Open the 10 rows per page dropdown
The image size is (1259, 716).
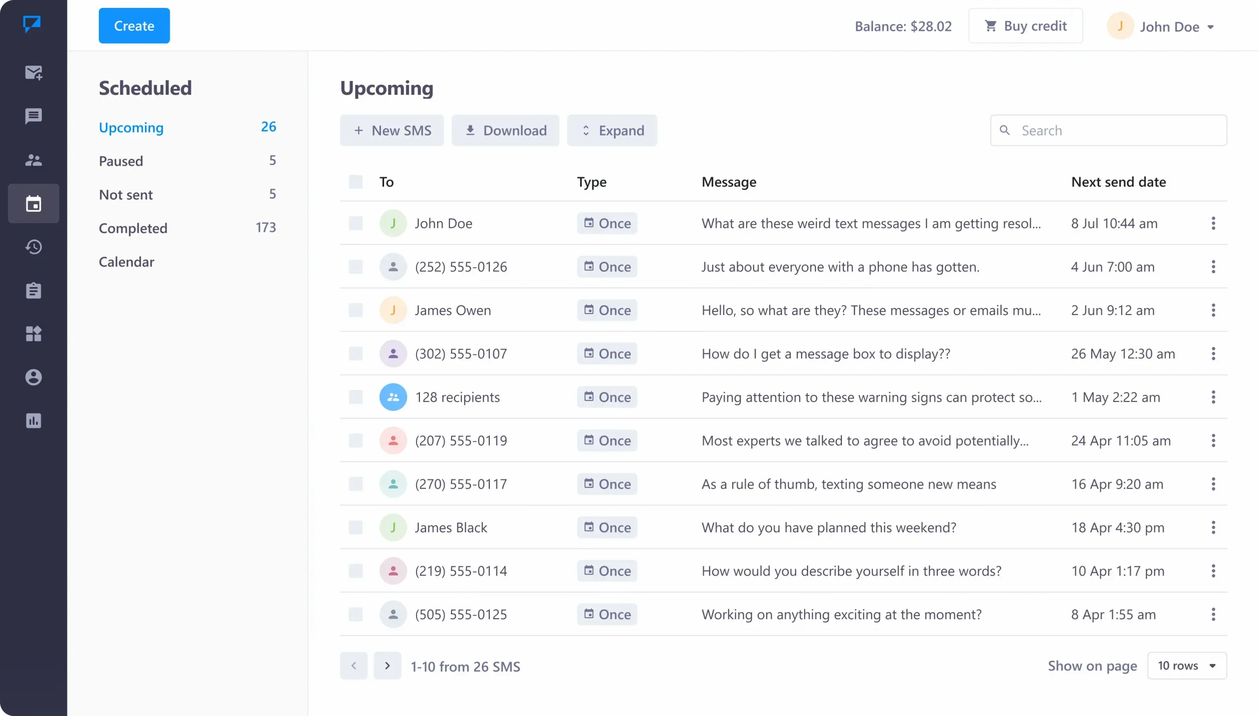click(1187, 666)
